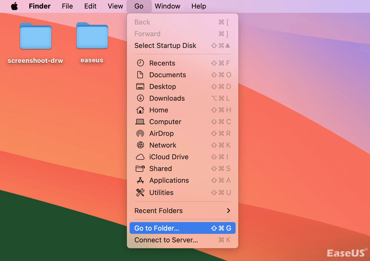
Task: Click the Utilities tools icon
Action: coord(140,193)
